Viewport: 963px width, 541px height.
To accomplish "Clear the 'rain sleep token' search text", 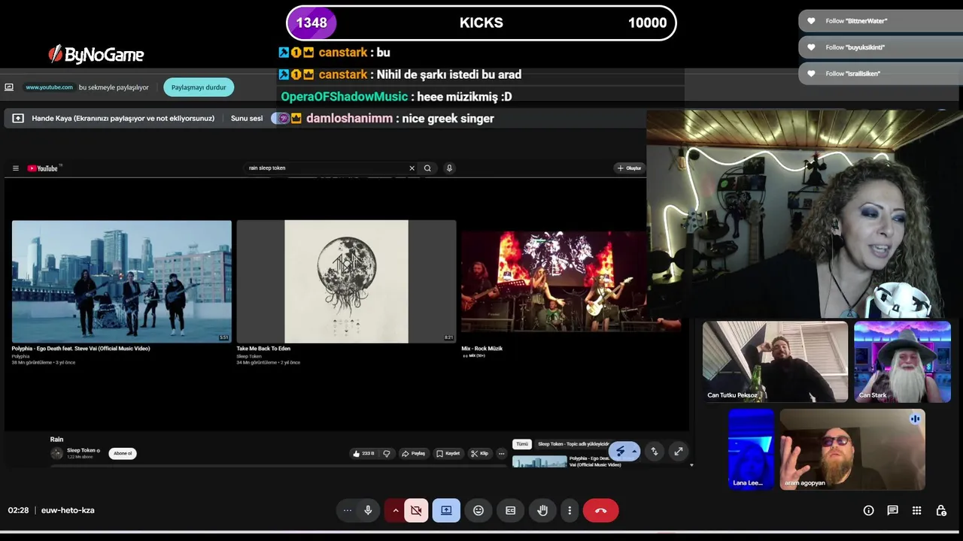I will pos(412,168).
